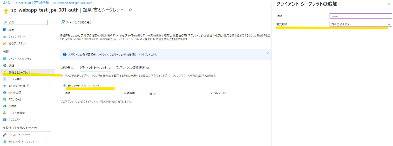393x146 pixels.
Task: Click フィードバックがある場合 button
Action: click(76, 22)
